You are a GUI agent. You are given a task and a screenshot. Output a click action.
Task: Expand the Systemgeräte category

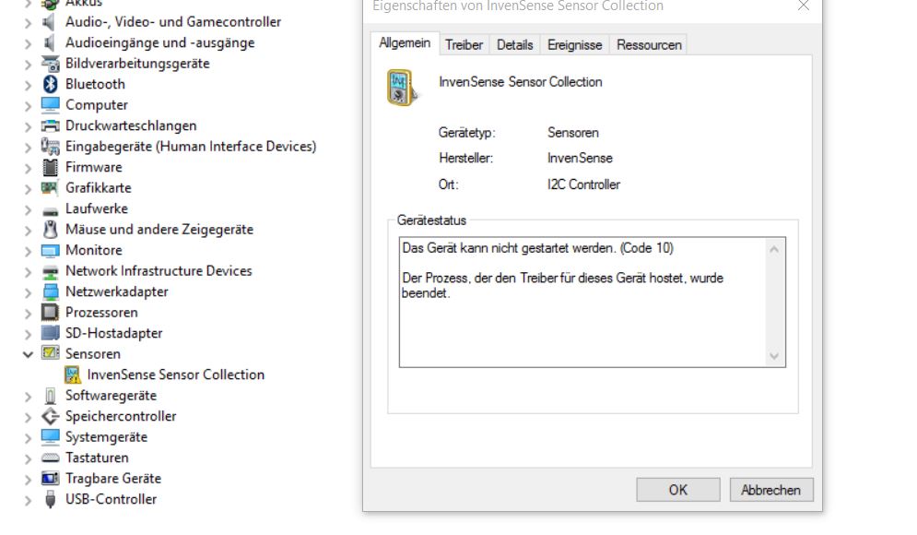(x=27, y=436)
